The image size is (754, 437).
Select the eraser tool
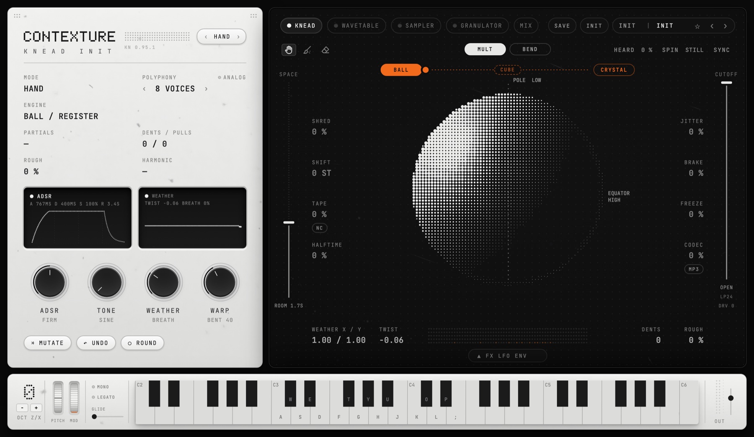pyautogui.click(x=325, y=50)
